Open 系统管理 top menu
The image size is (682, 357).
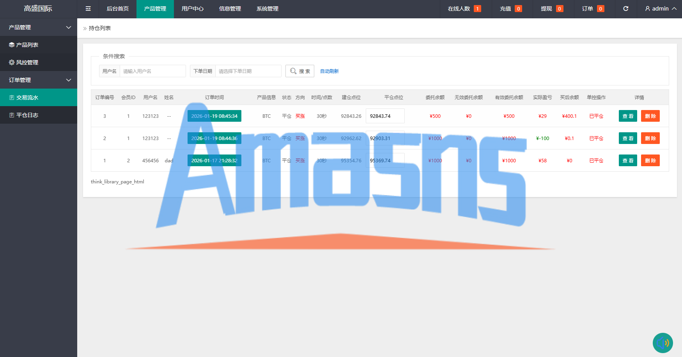[x=267, y=9]
